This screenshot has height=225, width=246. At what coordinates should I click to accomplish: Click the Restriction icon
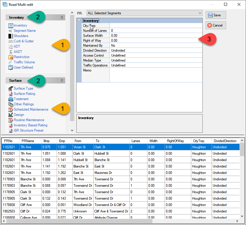tap(11, 57)
